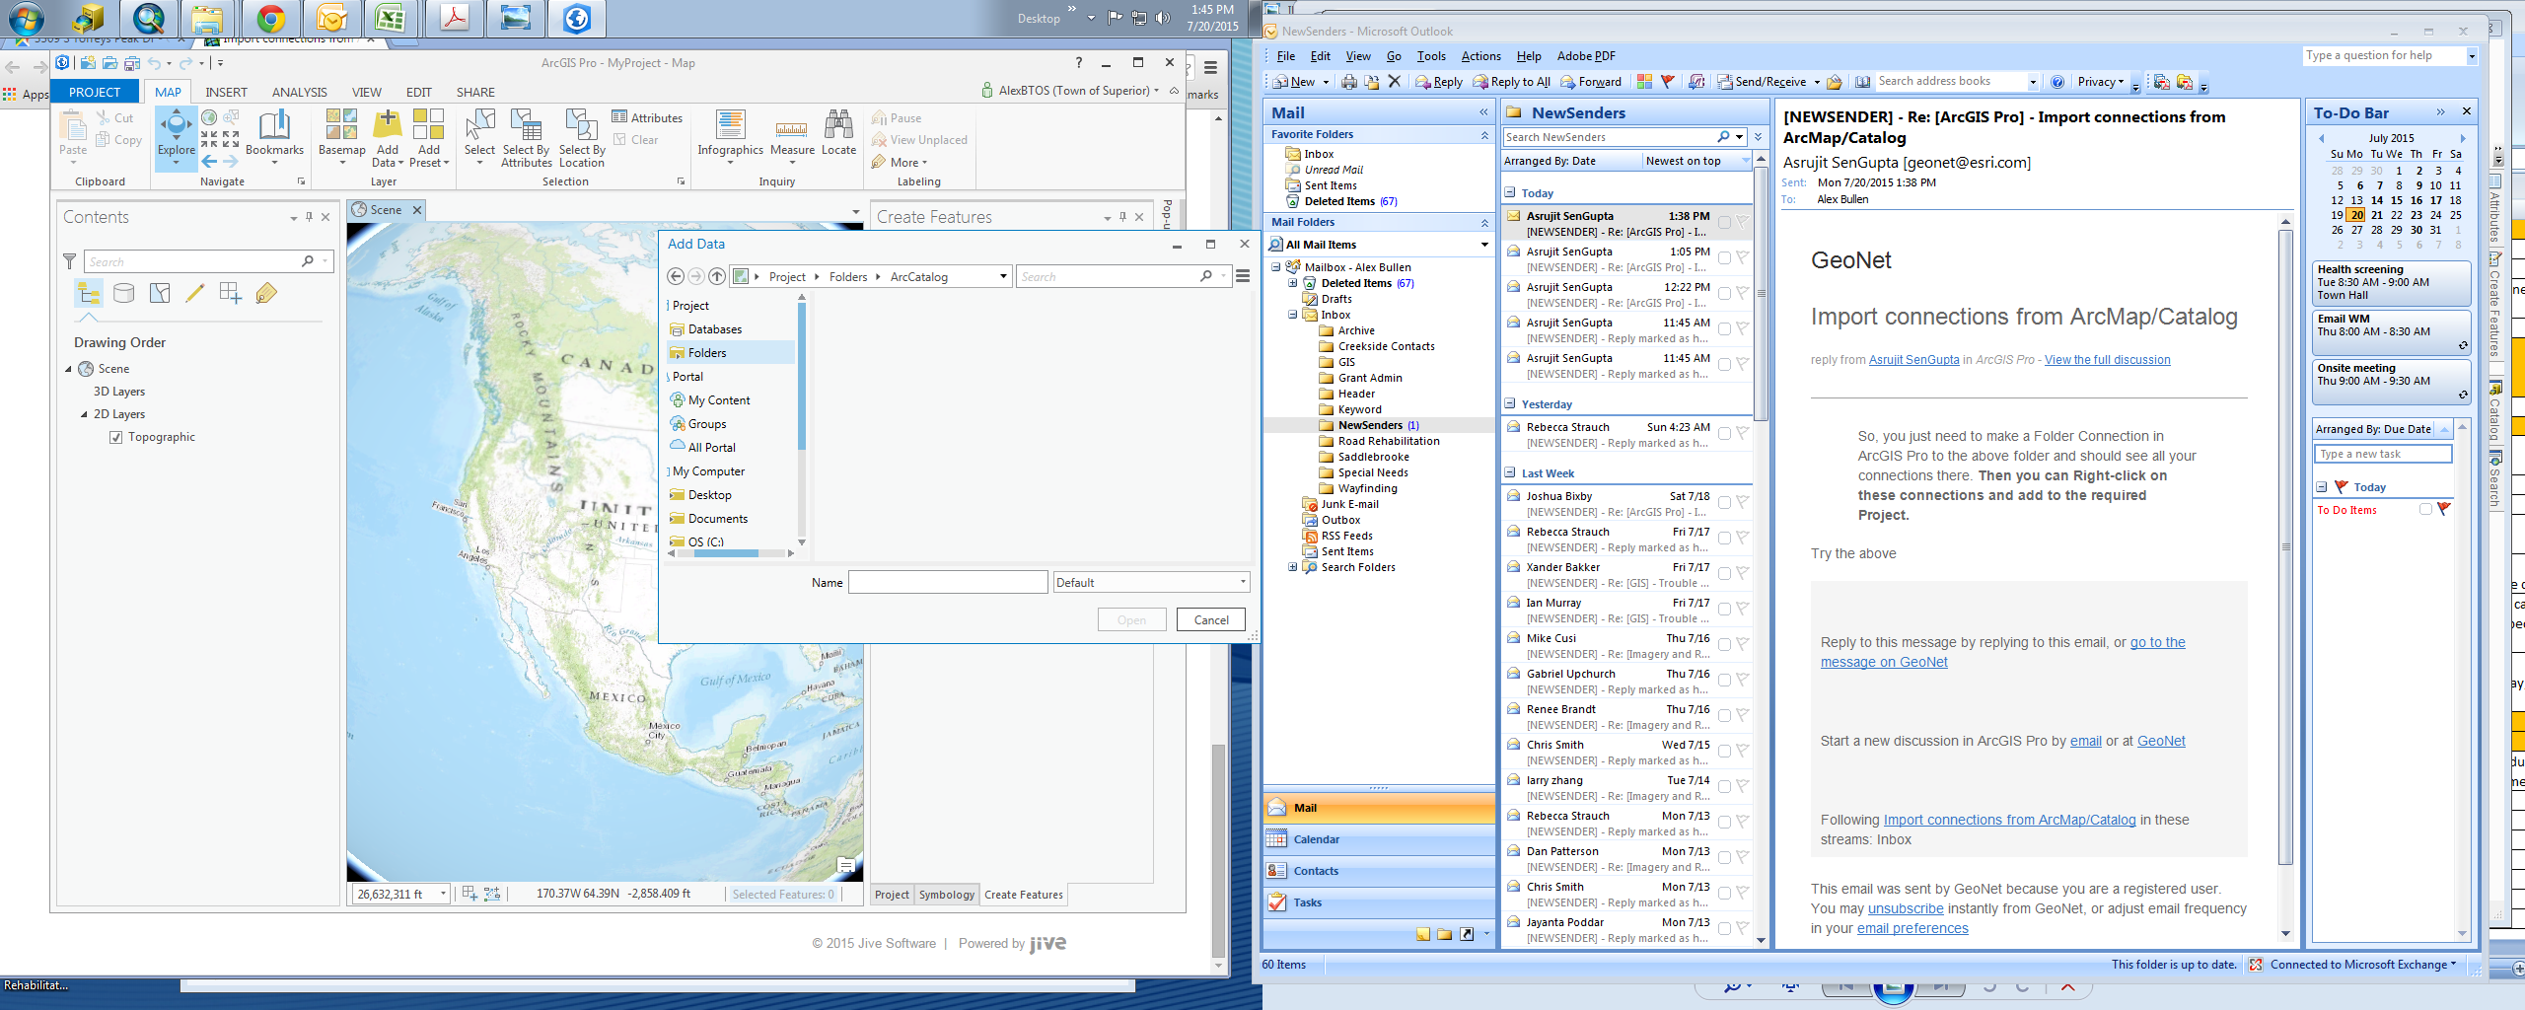Viewport: 2525px width, 1010px height.
Task: Toggle flag on Ian Murray Fri 7/17 message
Action: [x=1742, y=609]
